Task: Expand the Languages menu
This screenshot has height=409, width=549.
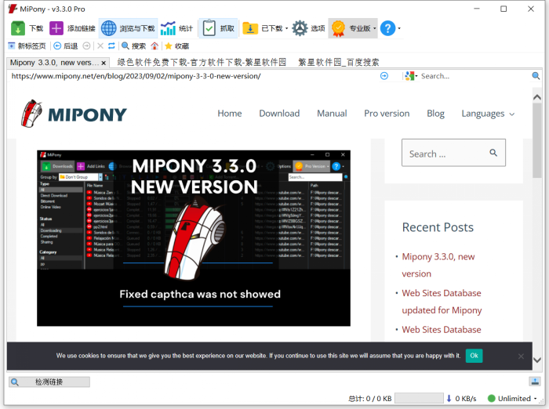Action: (488, 114)
